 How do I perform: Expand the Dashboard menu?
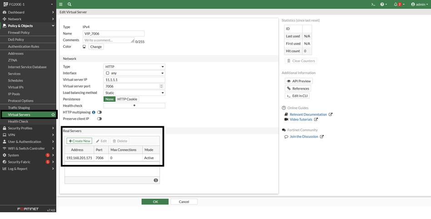tap(28, 12)
